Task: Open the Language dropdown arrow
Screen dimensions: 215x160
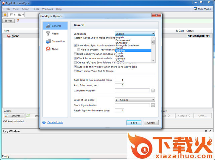Action: tap(153, 34)
